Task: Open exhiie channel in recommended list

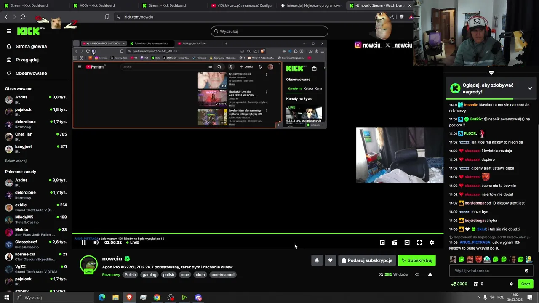Action: click(36, 207)
